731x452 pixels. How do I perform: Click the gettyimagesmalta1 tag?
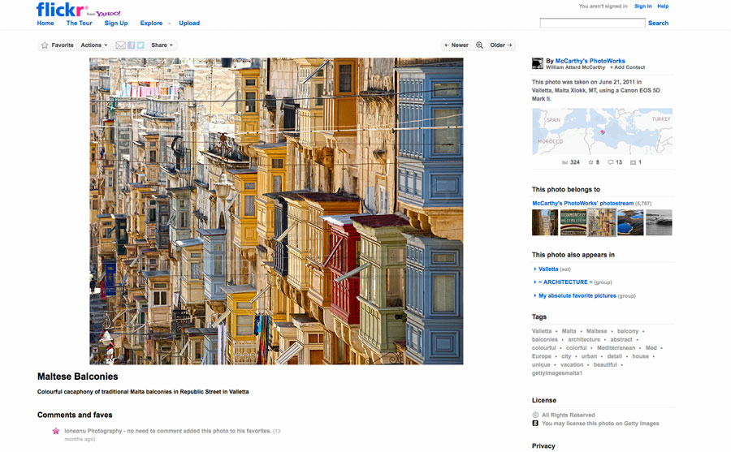pyautogui.click(x=556, y=372)
